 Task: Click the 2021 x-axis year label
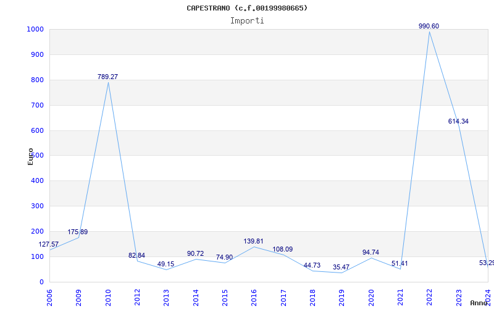(x=400, y=298)
